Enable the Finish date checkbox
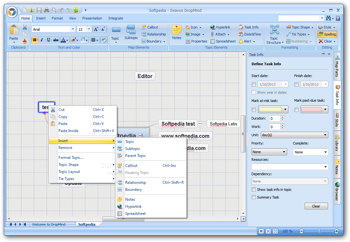350x242 pixels. pos(296,84)
